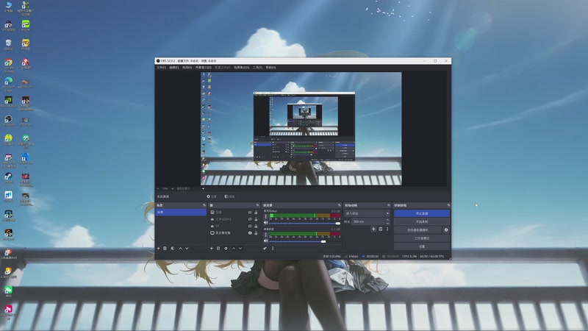This screenshot has width=588, height=331.
Task: Open the preview scaling dropdown below the canvas
Action: 203,188
